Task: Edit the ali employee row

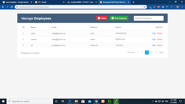Action: pyautogui.click(x=154, y=45)
